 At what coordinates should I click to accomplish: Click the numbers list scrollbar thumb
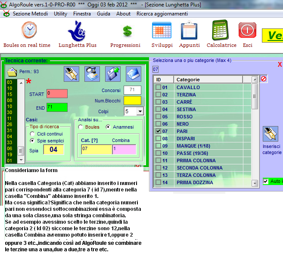pyautogui.click(x=21, y=151)
